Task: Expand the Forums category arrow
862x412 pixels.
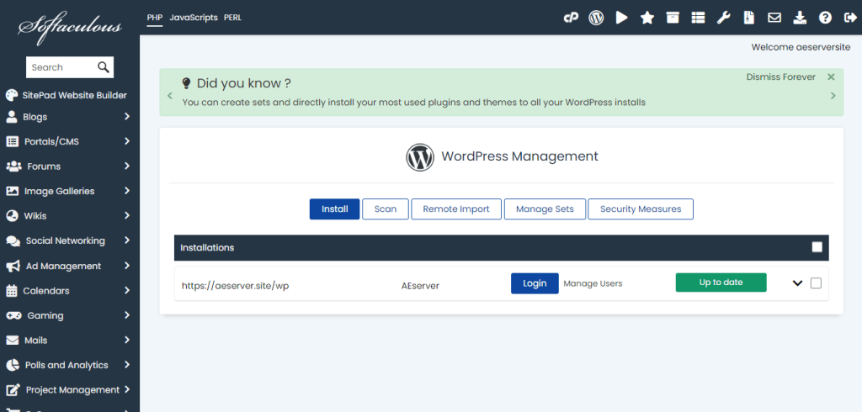Action: 127,166
